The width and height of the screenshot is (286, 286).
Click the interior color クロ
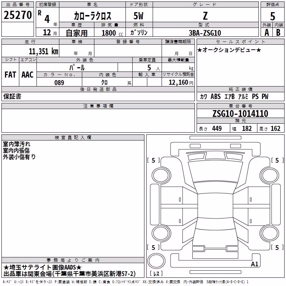pos(104,83)
